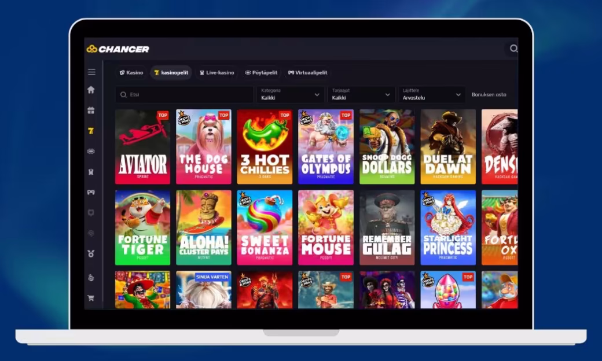Open the Live-kasino tab
Image resolution: width=602 pixels, height=361 pixels.
coord(216,72)
